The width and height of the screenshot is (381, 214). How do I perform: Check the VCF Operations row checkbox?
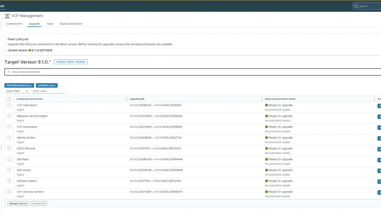9,105
